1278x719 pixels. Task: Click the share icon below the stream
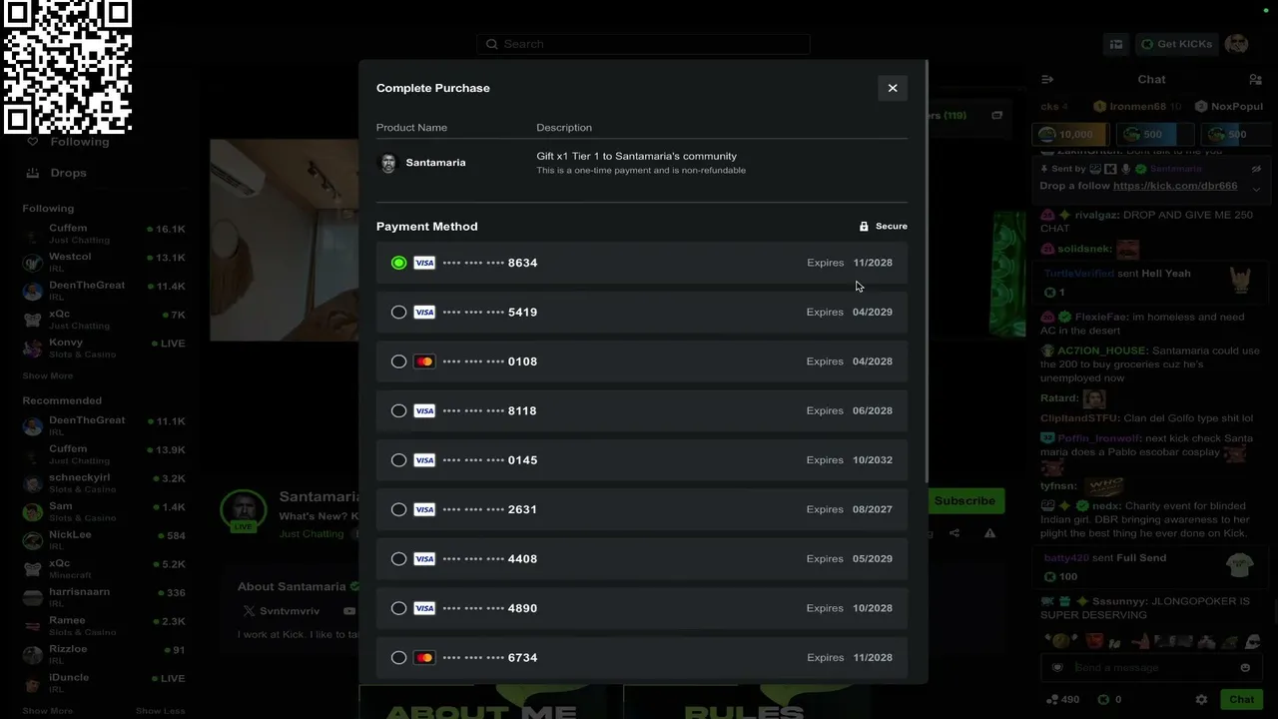point(955,533)
